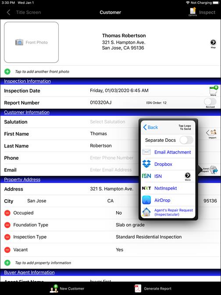Toggle the Revised switch
221x295 pixels.
pos(210,102)
